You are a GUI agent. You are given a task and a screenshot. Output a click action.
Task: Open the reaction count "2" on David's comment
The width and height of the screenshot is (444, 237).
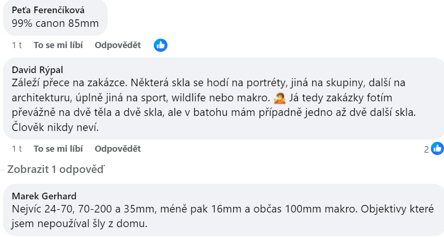(427, 149)
